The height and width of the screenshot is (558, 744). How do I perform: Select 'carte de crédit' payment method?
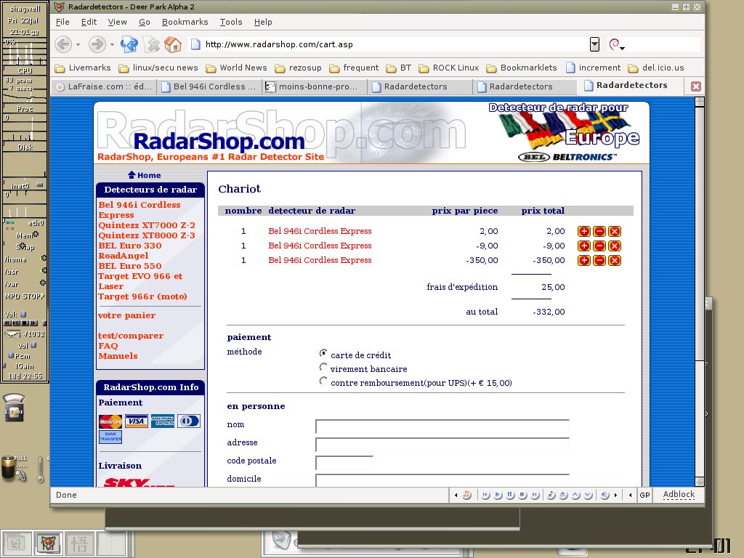pyautogui.click(x=323, y=353)
